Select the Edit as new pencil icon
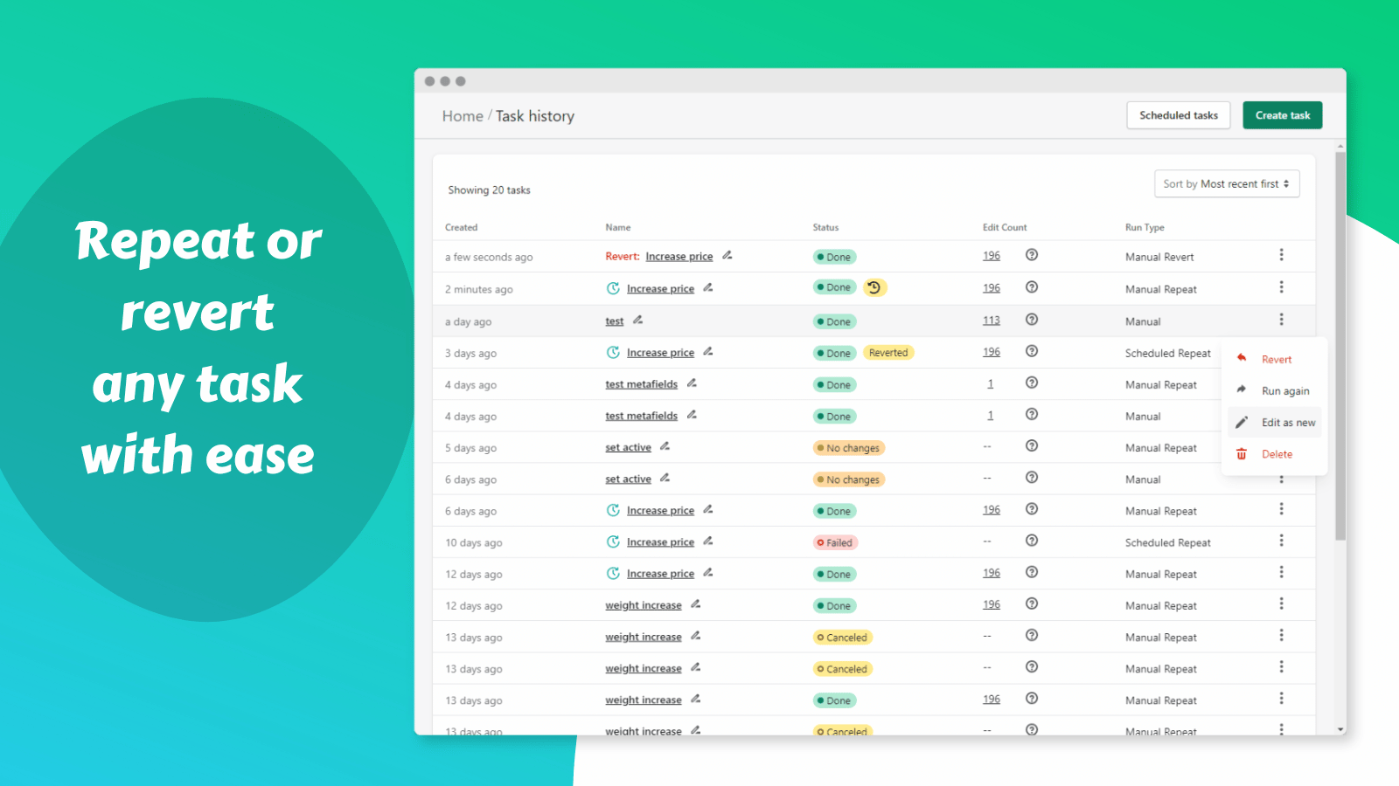 1242,422
